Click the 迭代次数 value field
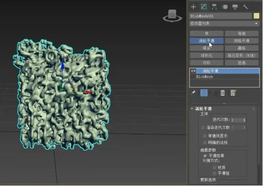The image size is (263, 186). (x=237, y=120)
